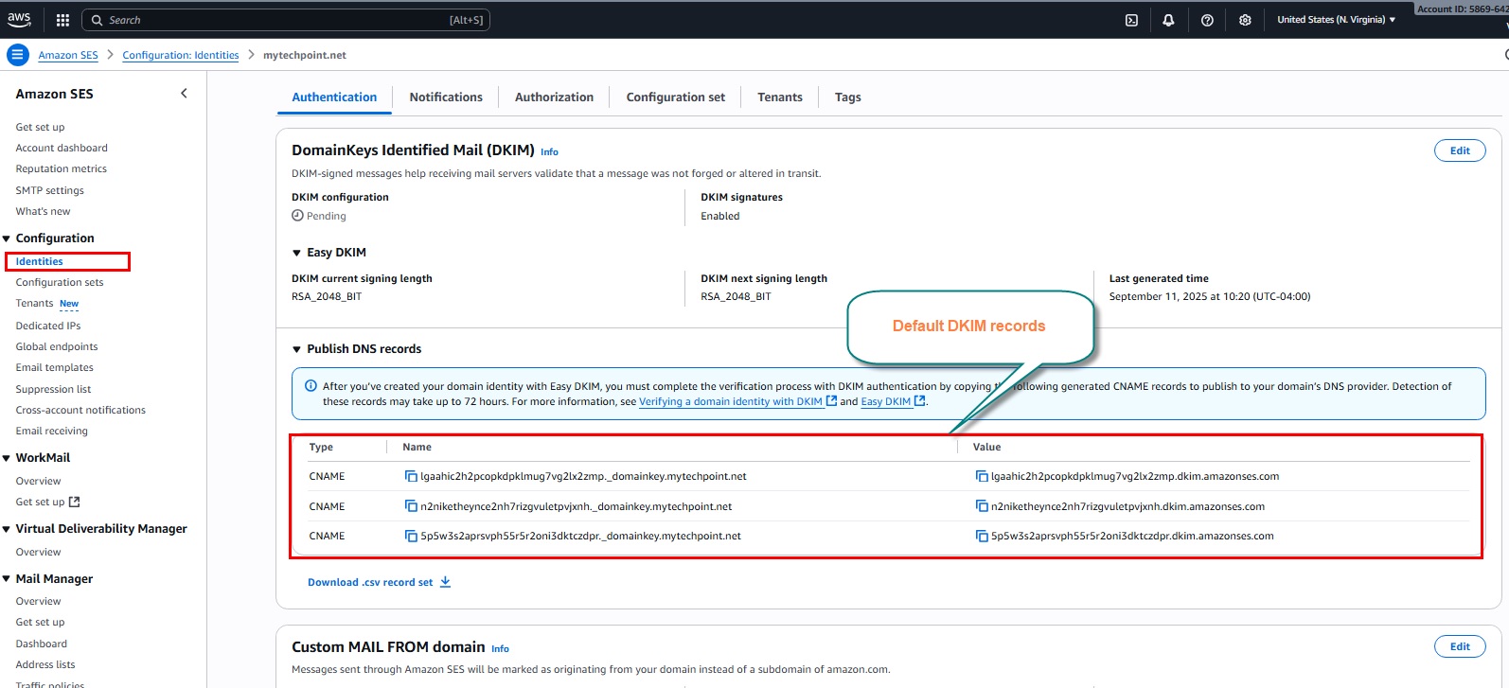Open Verifying a domain identity with DKIM link
Image resolution: width=1509 pixels, height=688 pixels.
click(731, 401)
